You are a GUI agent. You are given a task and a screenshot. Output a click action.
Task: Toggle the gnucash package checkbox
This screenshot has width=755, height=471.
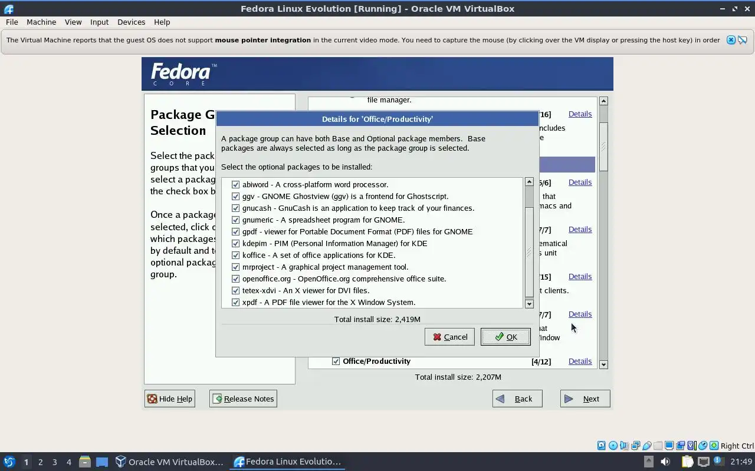[235, 208]
